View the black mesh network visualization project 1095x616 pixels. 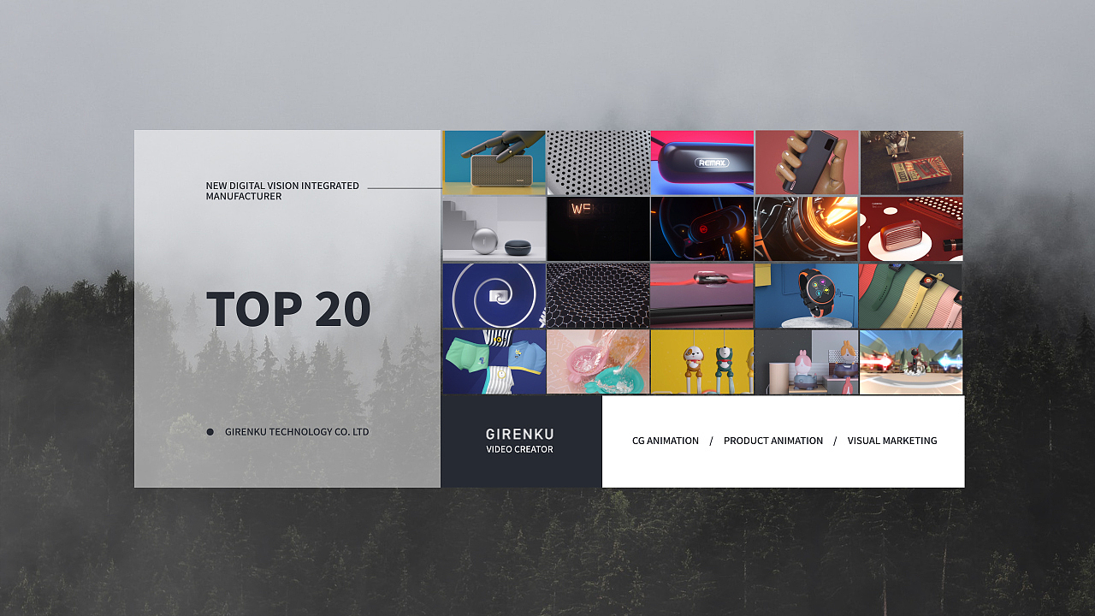[598, 295]
